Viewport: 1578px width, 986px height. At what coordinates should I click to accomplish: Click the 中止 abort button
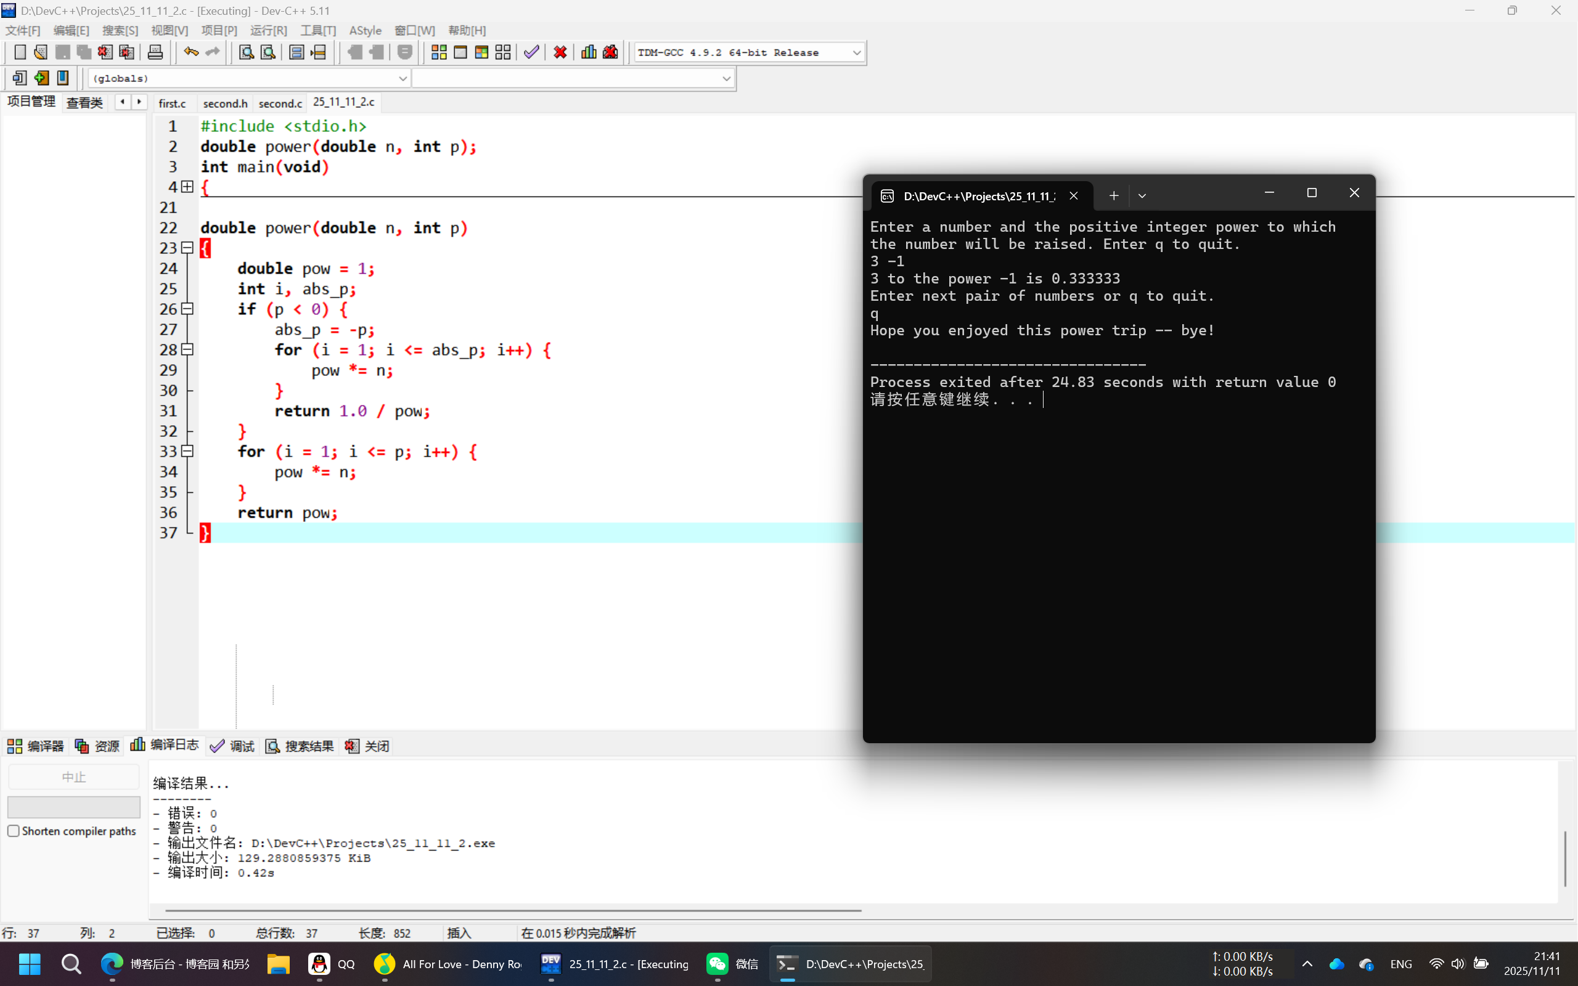coord(74,777)
